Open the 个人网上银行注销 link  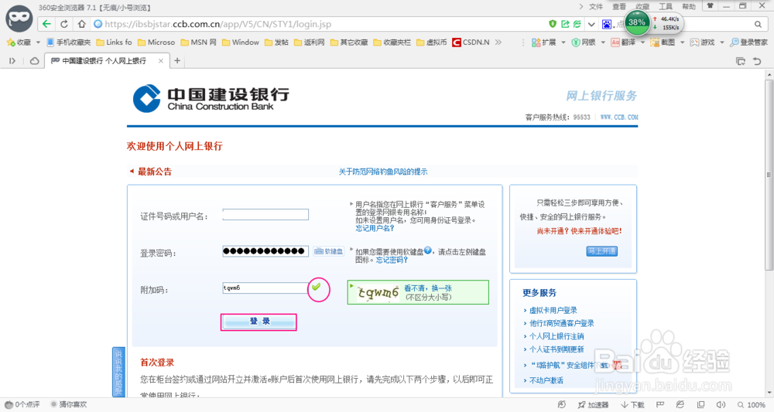[557, 336]
